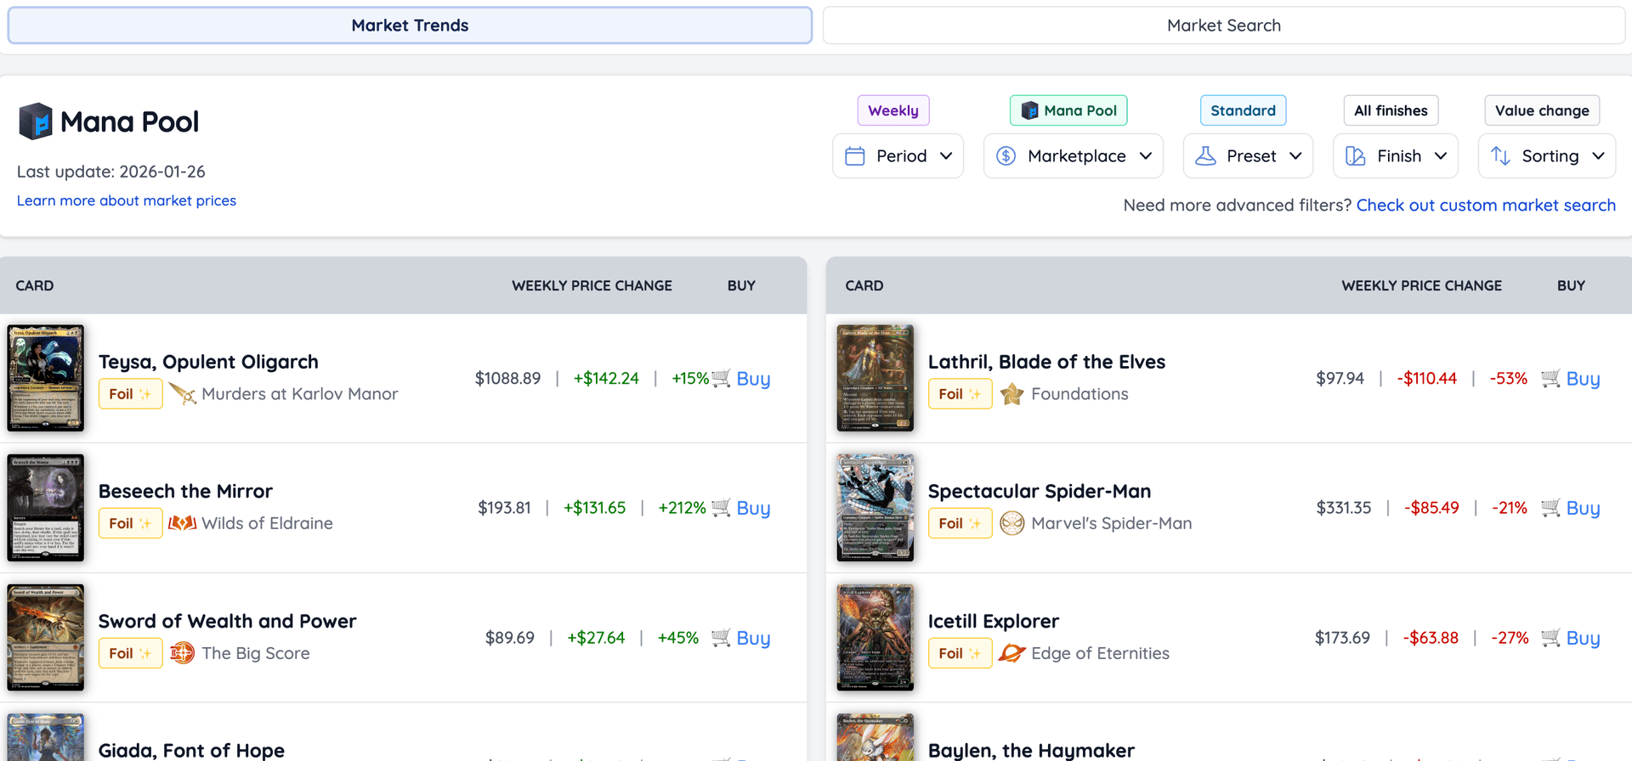This screenshot has width=1632, height=761.
Task: Click the Edge of Eternities set name
Action: pos(1100,653)
